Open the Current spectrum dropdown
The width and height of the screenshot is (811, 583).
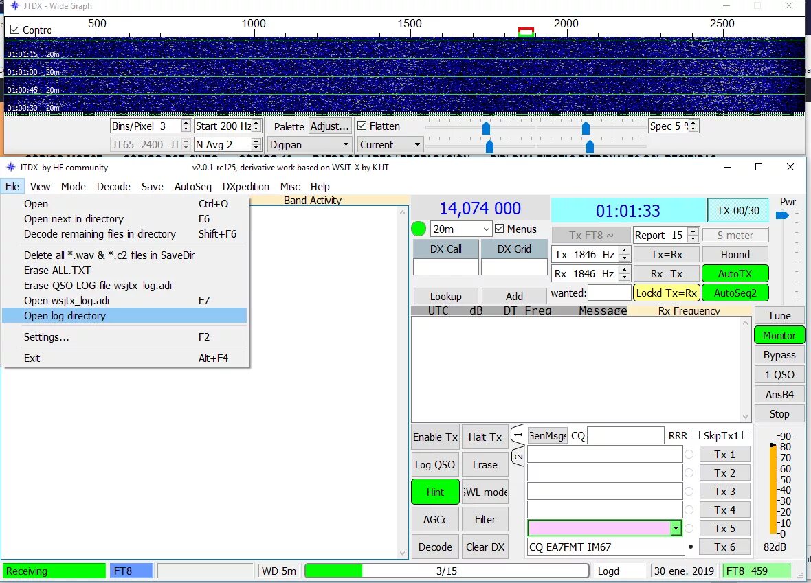coord(390,145)
